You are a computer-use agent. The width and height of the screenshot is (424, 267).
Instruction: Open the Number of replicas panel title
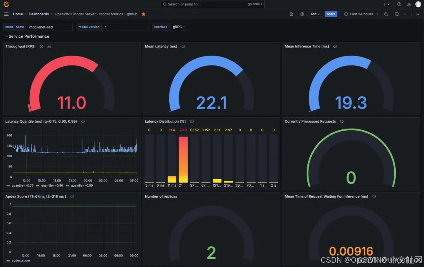(x=161, y=196)
